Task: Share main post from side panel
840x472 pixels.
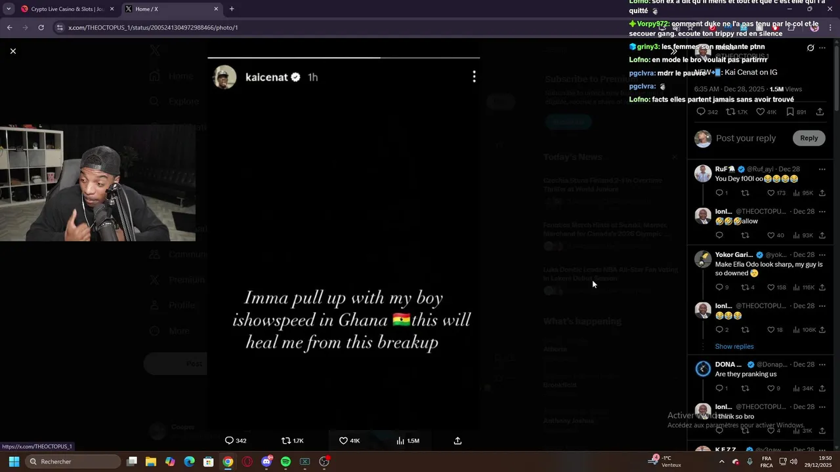Action: (820, 112)
